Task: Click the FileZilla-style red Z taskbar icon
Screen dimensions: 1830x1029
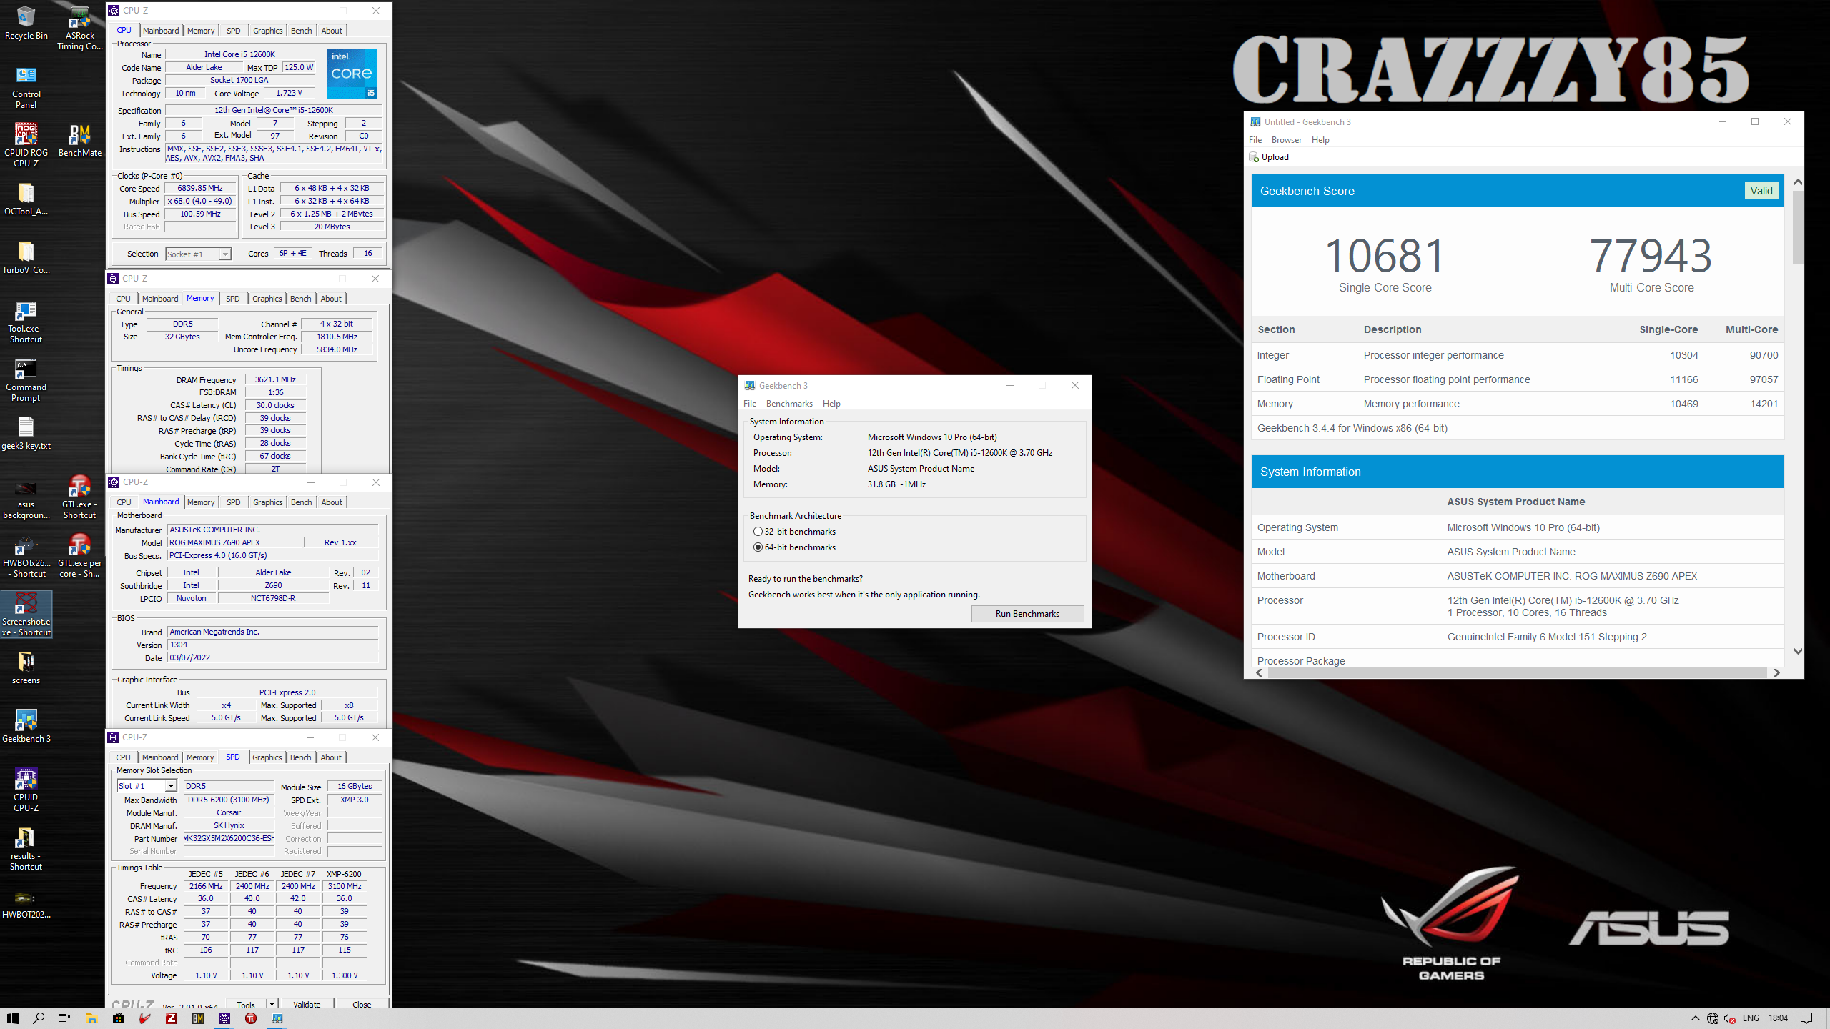Action: [171, 1018]
